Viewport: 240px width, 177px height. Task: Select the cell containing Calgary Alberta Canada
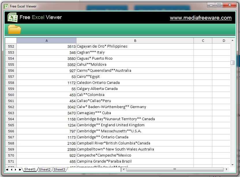(135, 89)
